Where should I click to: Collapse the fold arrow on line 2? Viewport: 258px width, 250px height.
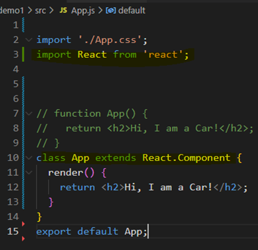coord(29,40)
